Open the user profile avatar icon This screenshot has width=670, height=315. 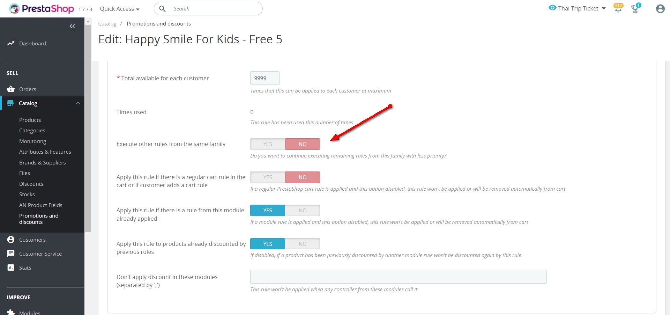[x=660, y=9]
